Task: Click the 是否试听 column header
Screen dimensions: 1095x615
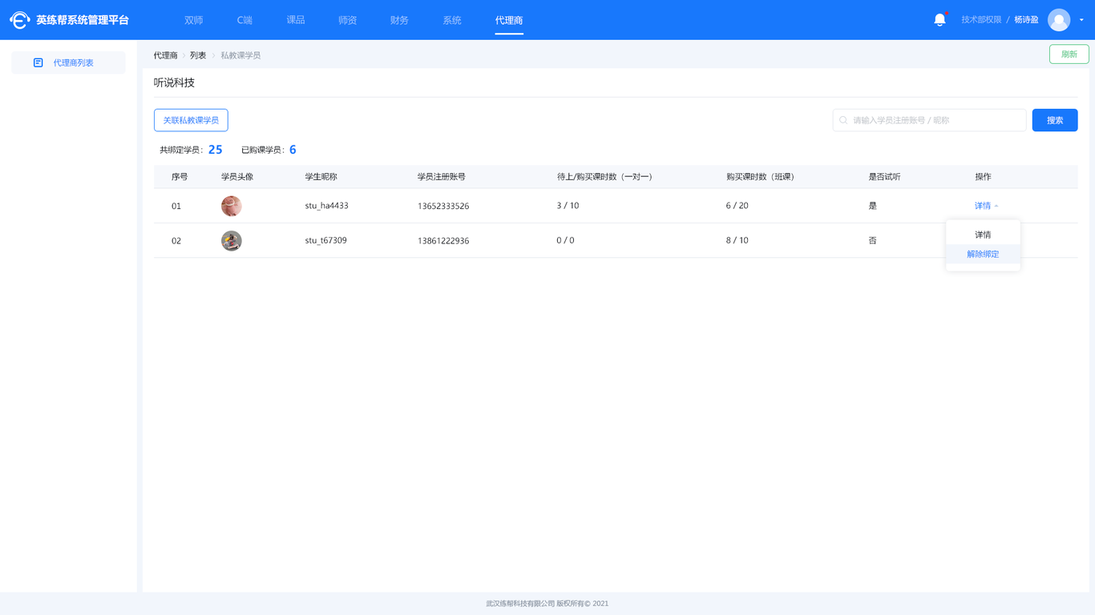Action: [884, 176]
